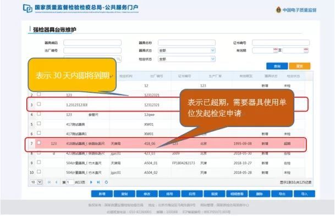The image size is (335, 216).
Task: Open the end-date calendar picker icon
Action: click(306, 50)
